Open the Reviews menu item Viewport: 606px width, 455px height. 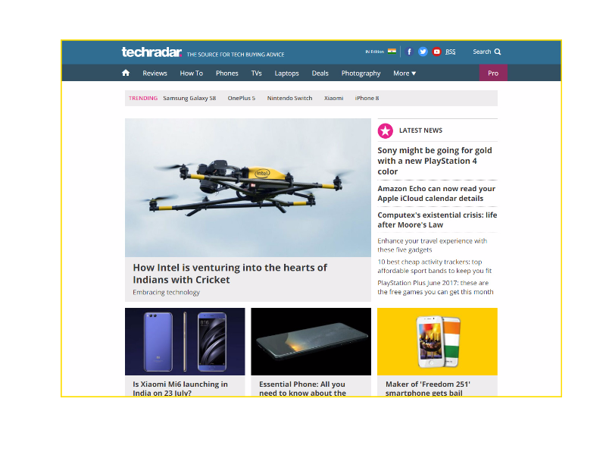tap(155, 74)
